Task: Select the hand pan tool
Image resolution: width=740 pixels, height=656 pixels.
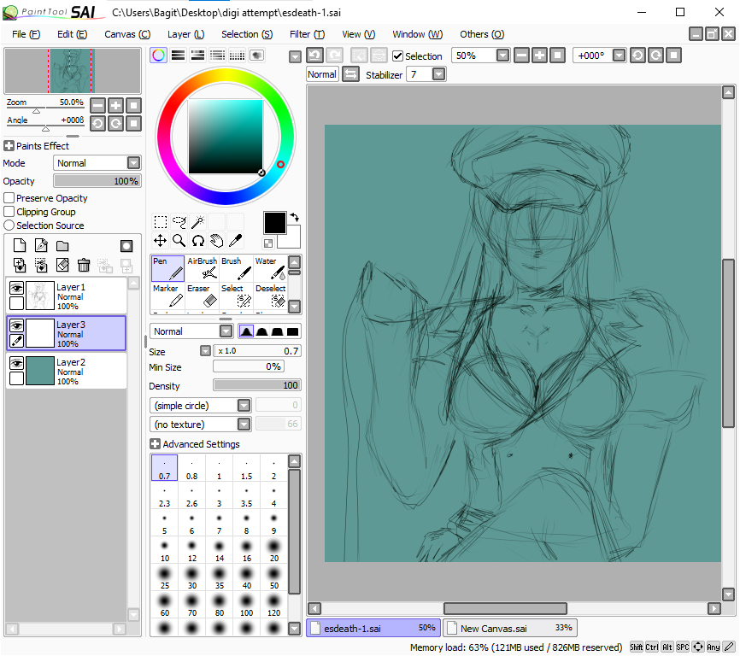Action: click(x=217, y=241)
